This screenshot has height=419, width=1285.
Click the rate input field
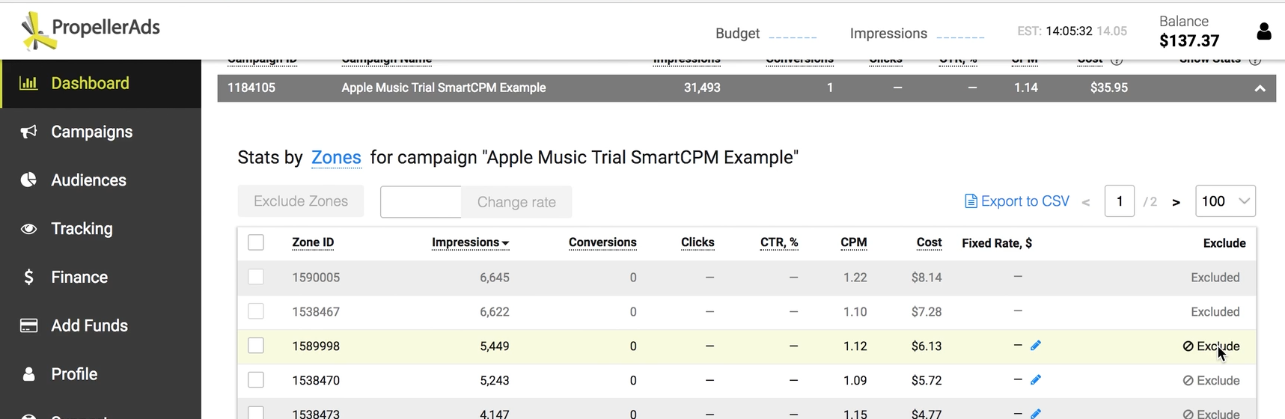tap(421, 202)
